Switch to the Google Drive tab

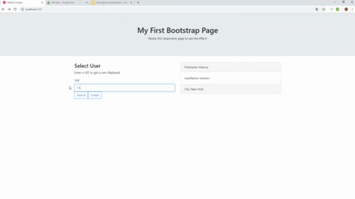pyautogui.click(x=67, y=2)
